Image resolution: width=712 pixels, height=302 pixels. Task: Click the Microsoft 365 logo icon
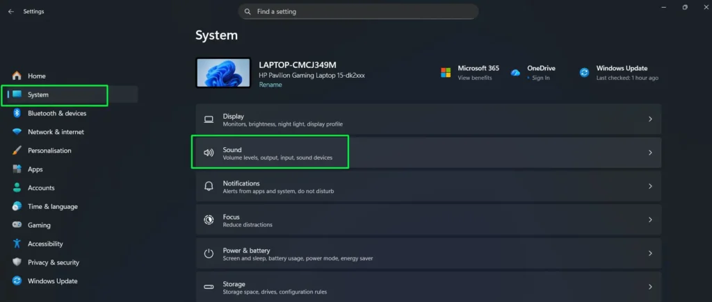(x=446, y=73)
